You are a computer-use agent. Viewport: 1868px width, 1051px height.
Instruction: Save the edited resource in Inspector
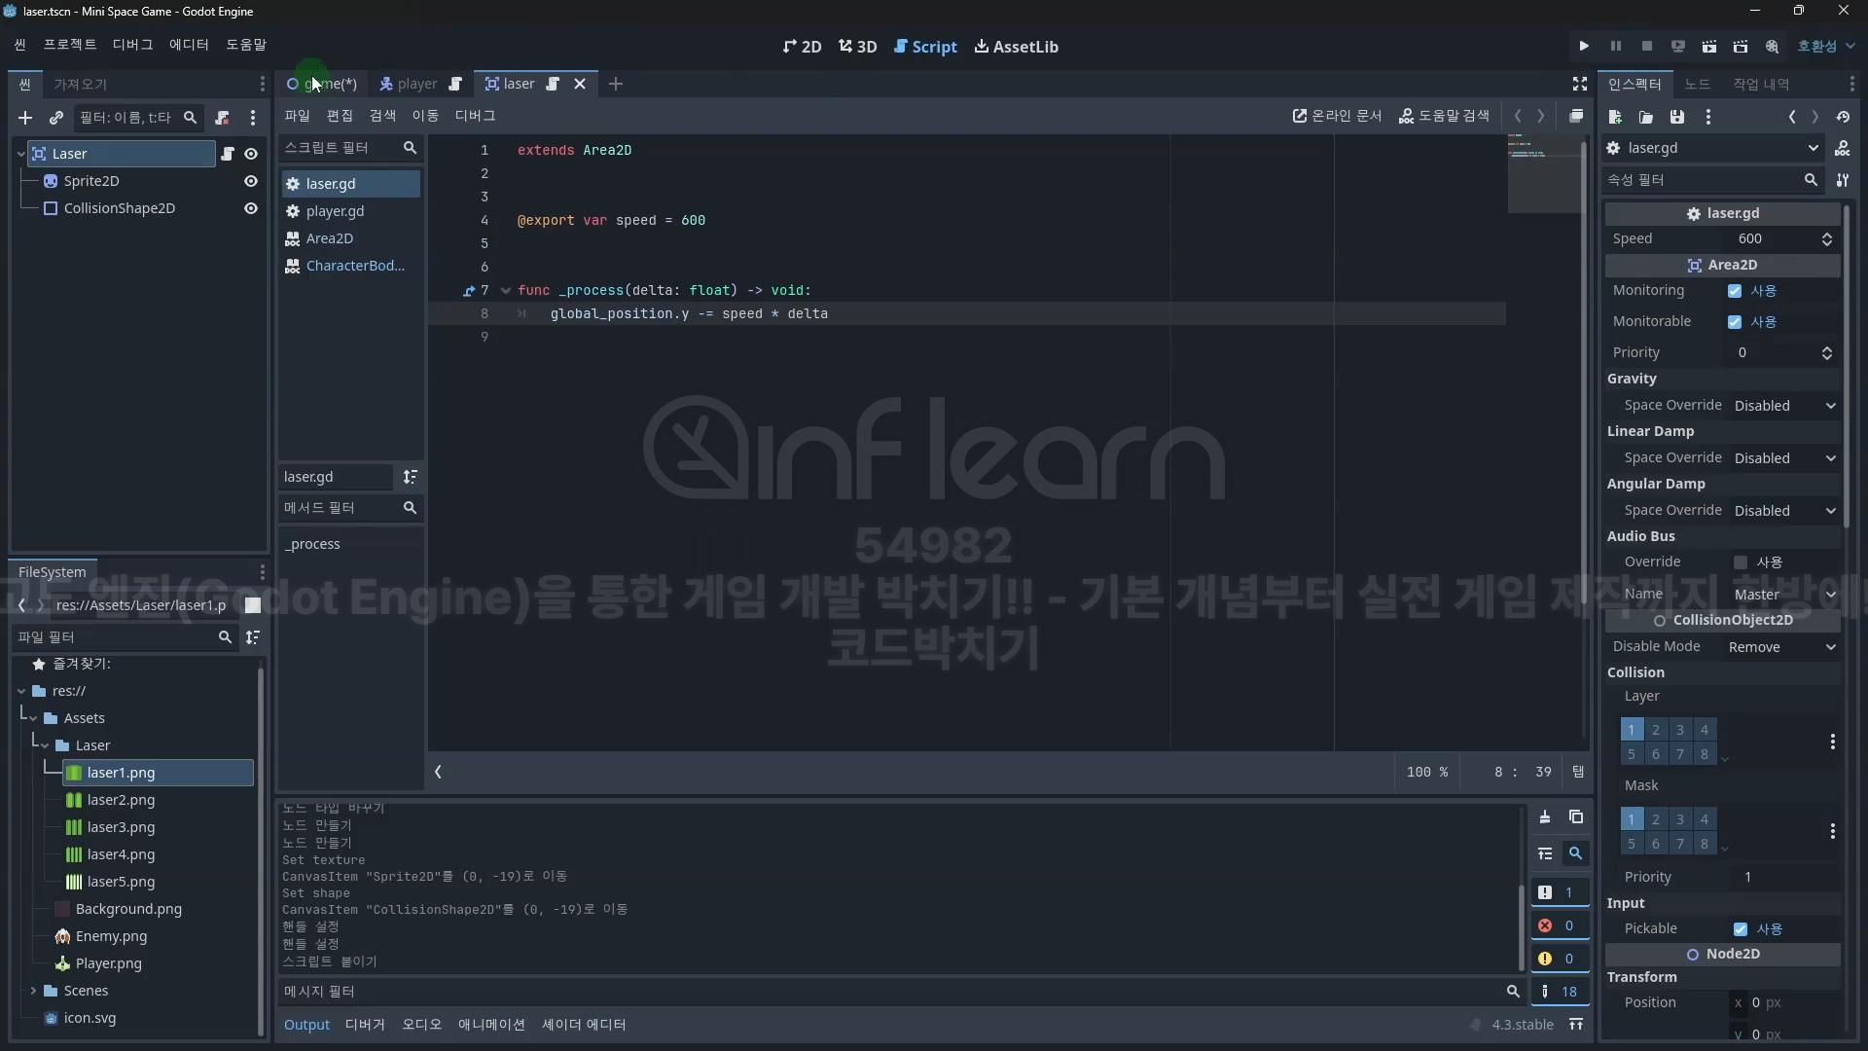(1677, 117)
